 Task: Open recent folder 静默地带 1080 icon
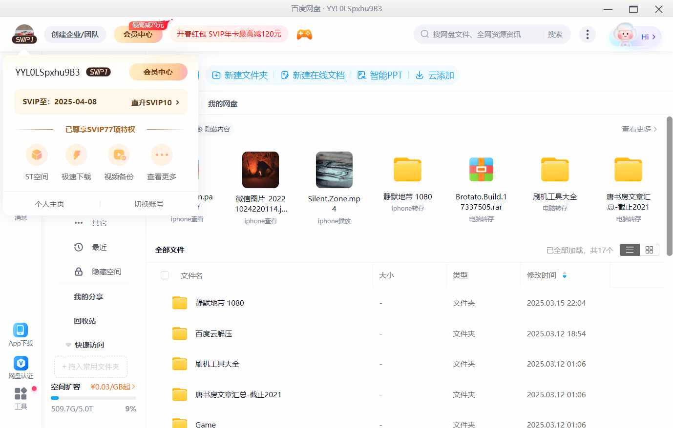click(x=407, y=170)
